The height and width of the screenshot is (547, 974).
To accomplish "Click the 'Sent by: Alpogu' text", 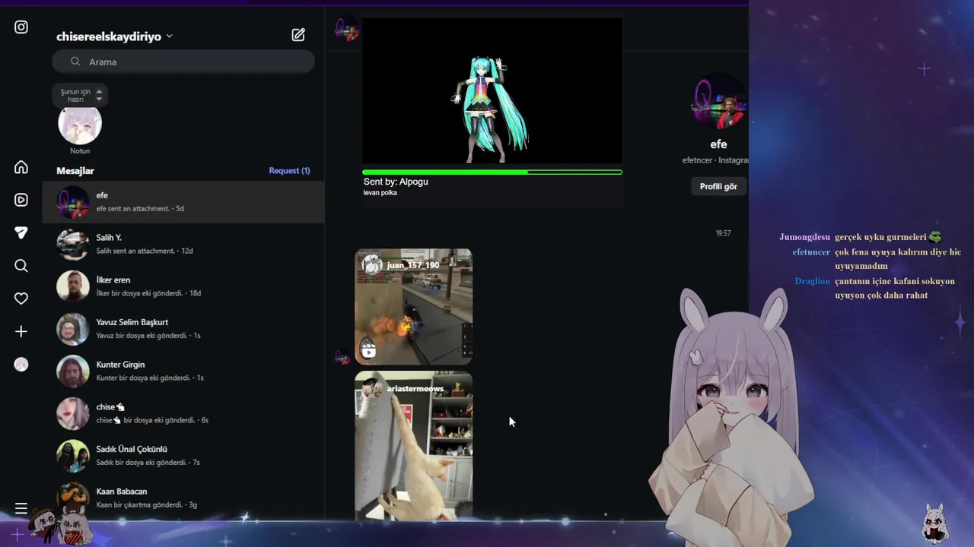I will coord(396,182).
